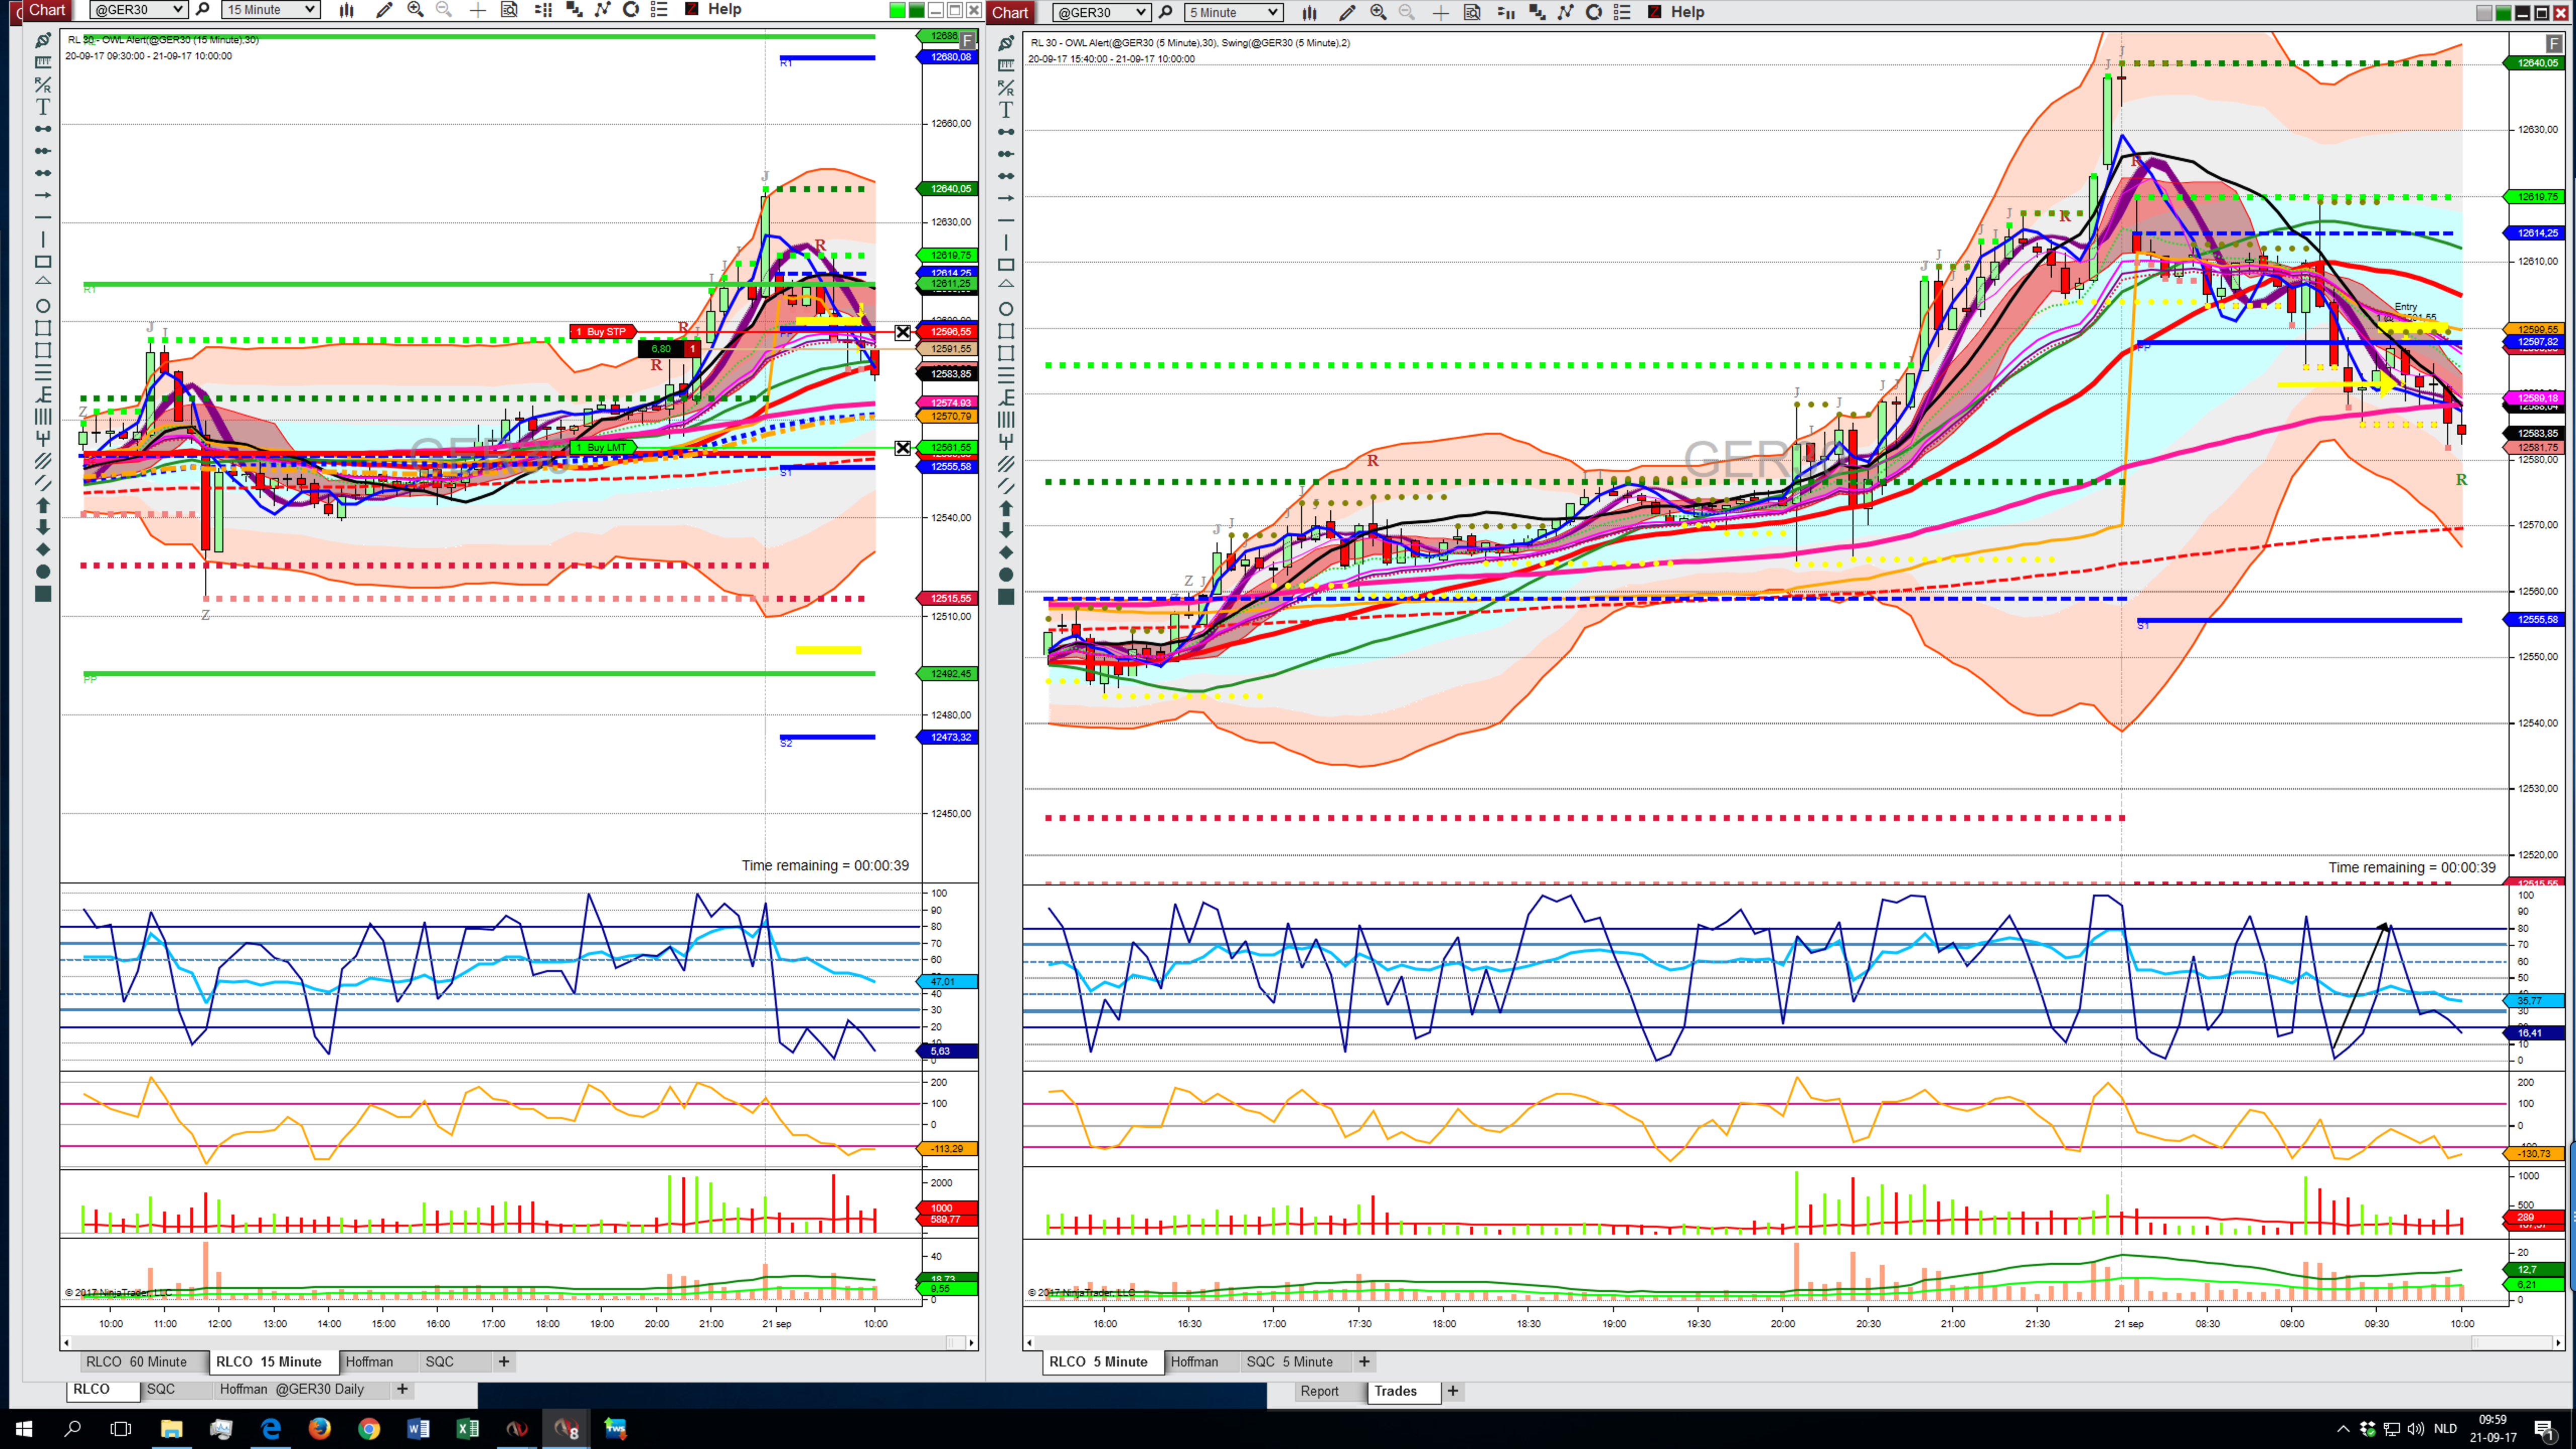Activate crosshair cursor in 5 Minute chart
This screenshot has height=1449, width=2576.
(x=1440, y=13)
